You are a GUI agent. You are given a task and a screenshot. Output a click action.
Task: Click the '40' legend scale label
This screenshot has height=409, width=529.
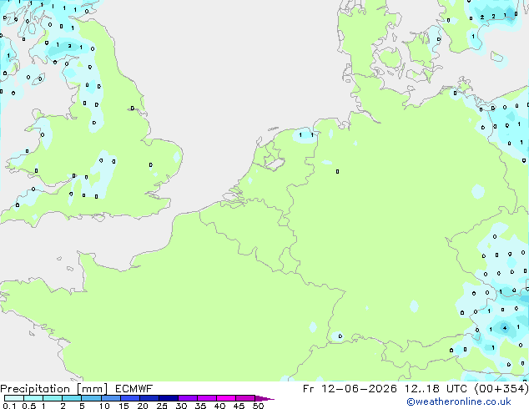click(219, 406)
